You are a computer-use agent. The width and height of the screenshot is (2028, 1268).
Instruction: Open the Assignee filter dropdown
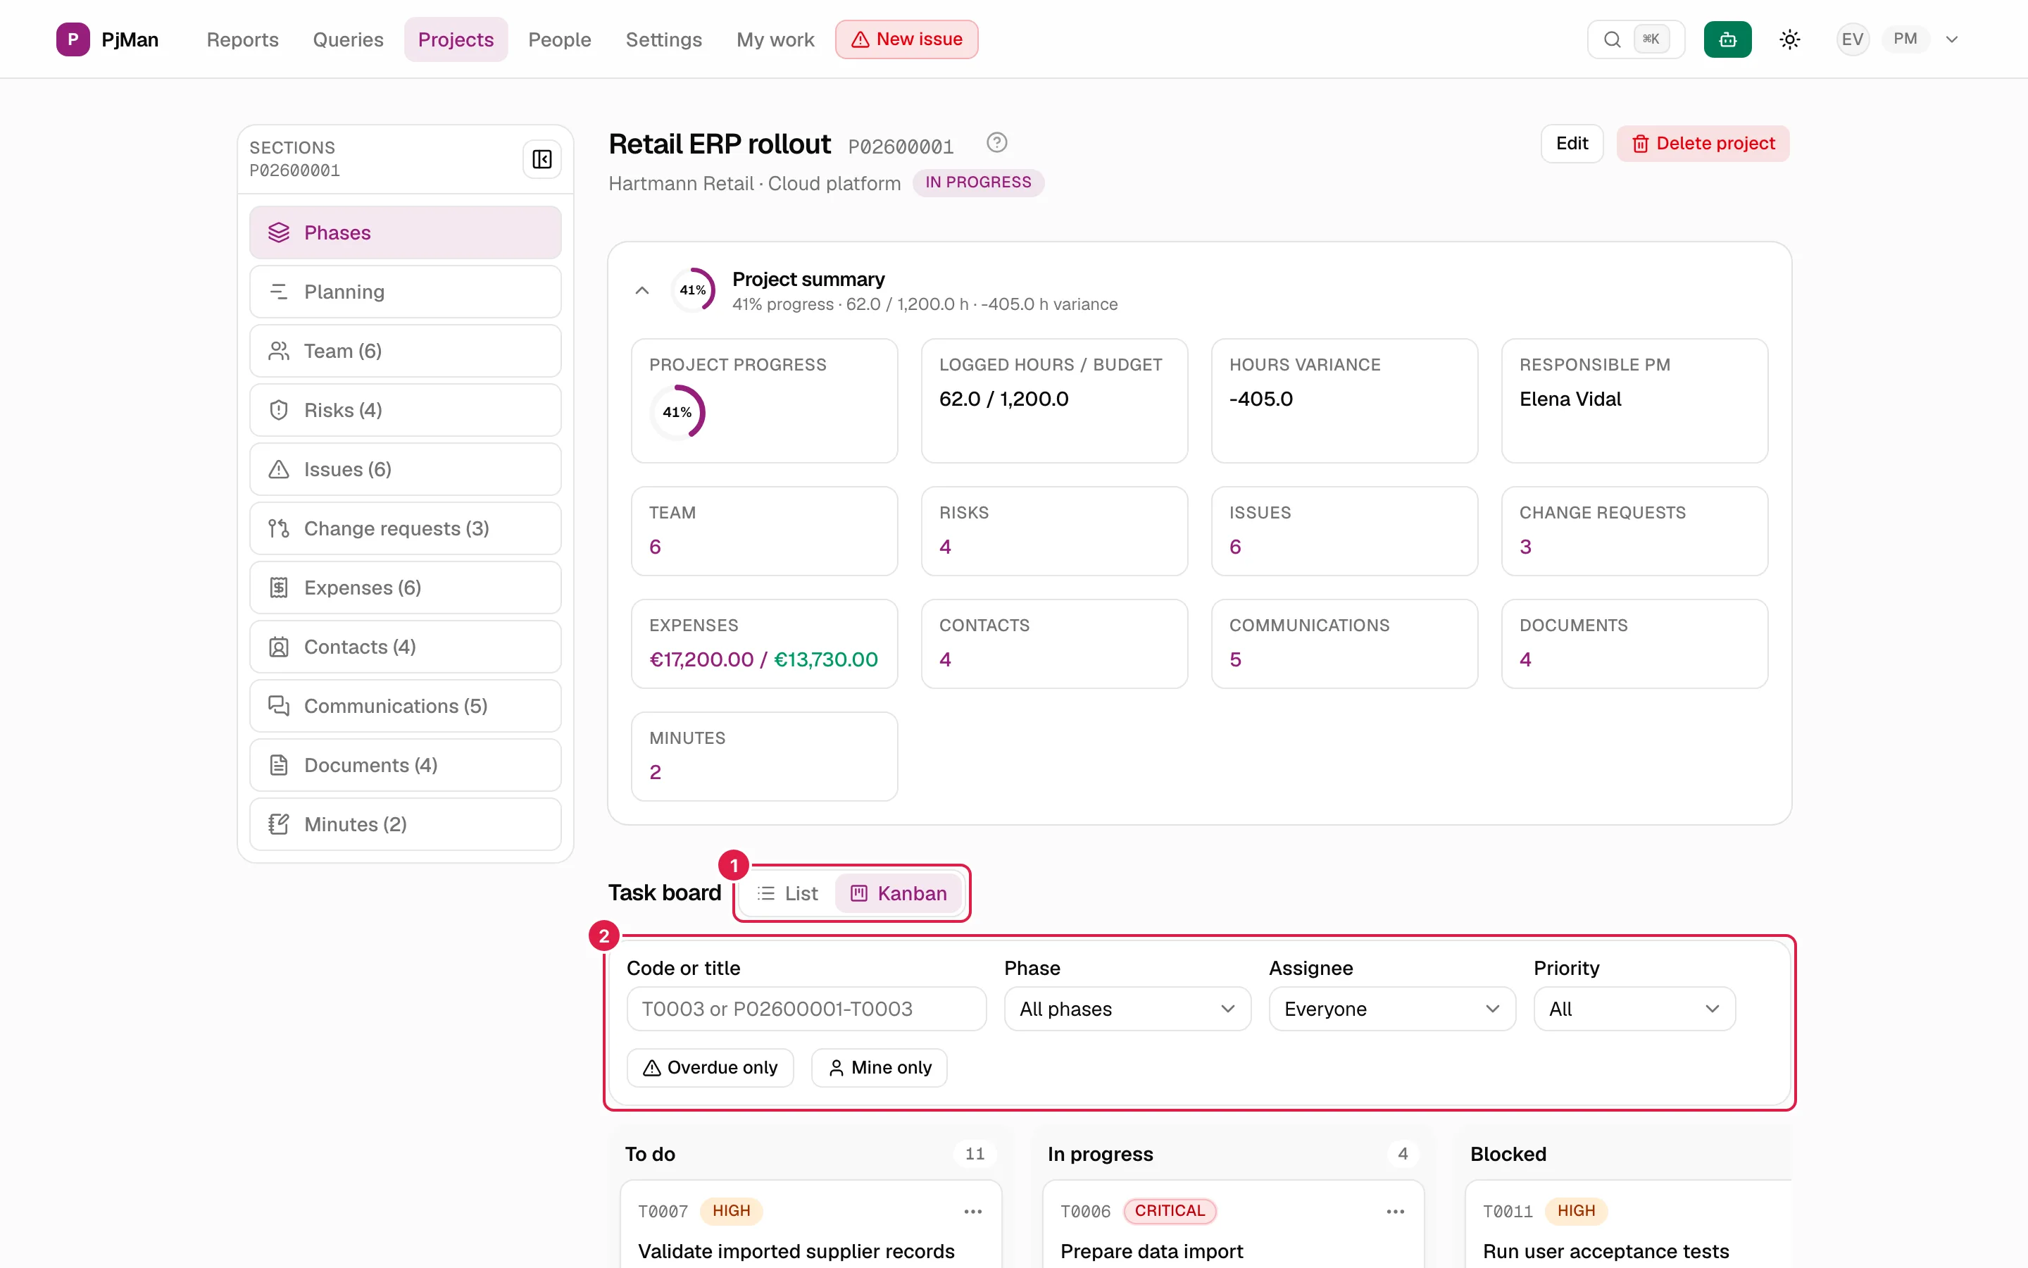[1392, 1009]
